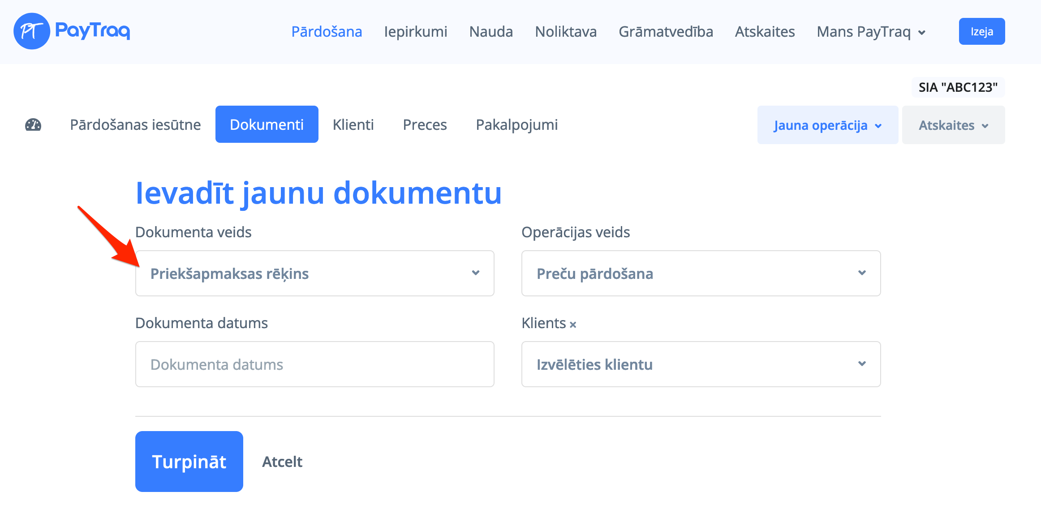This screenshot has height=513, width=1041.
Task: Expand the Jauna operācija menu
Action: [827, 125]
